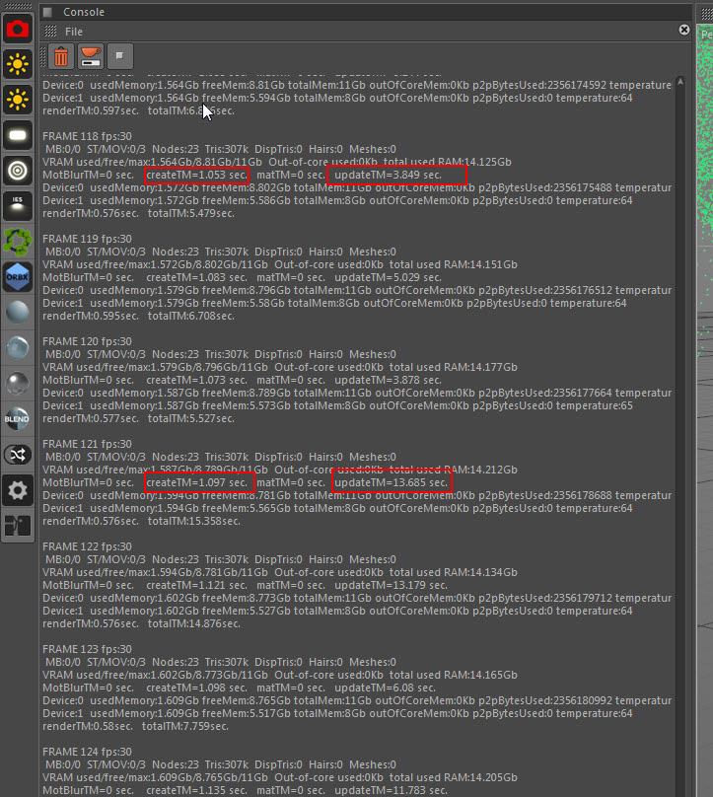Click the text FRAME 124 fps:30
The width and height of the screenshot is (713, 797).
(87, 752)
